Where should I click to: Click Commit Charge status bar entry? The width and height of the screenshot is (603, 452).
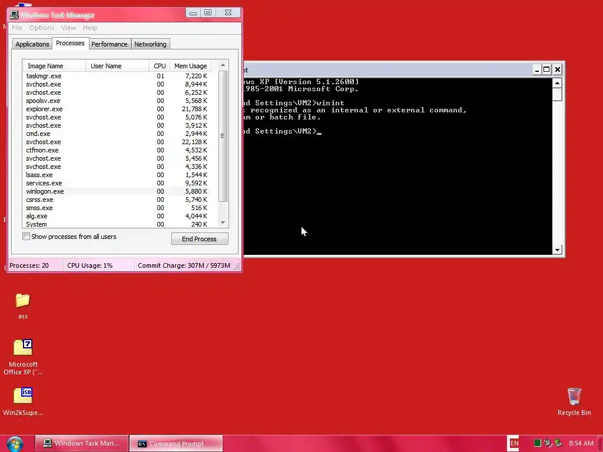(x=184, y=265)
